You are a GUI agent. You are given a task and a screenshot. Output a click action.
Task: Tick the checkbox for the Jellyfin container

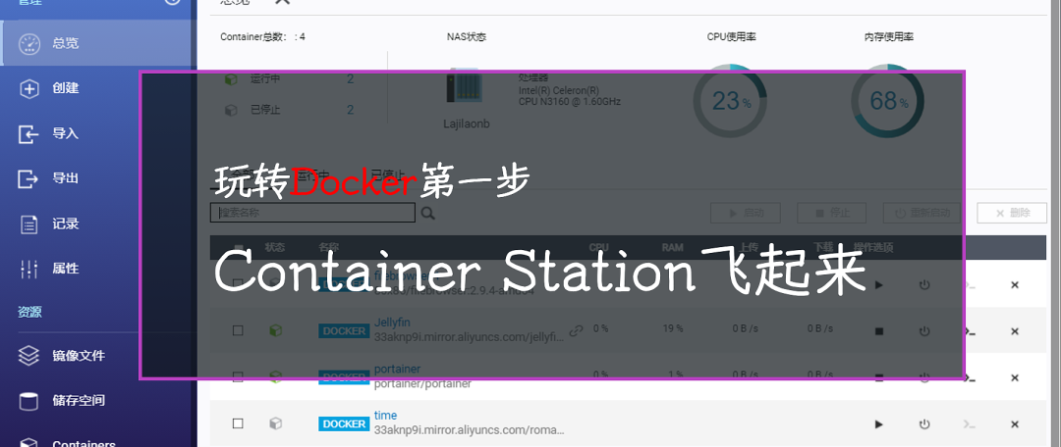[x=238, y=331]
